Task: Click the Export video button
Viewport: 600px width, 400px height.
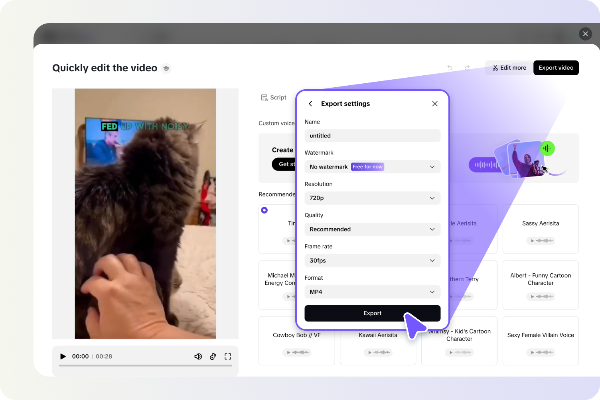Action: click(x=556, y=68)
